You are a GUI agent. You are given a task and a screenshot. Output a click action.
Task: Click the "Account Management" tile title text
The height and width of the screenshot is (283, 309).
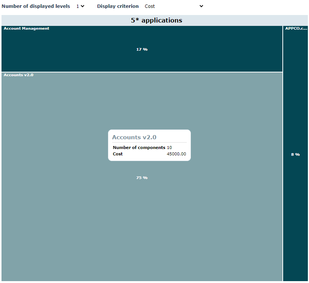(26, 29)
